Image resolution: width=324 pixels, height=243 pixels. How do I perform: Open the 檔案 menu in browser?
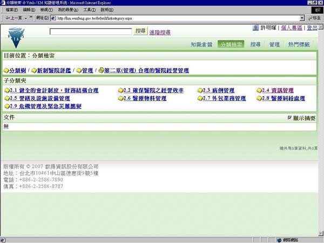click(11, 10)
